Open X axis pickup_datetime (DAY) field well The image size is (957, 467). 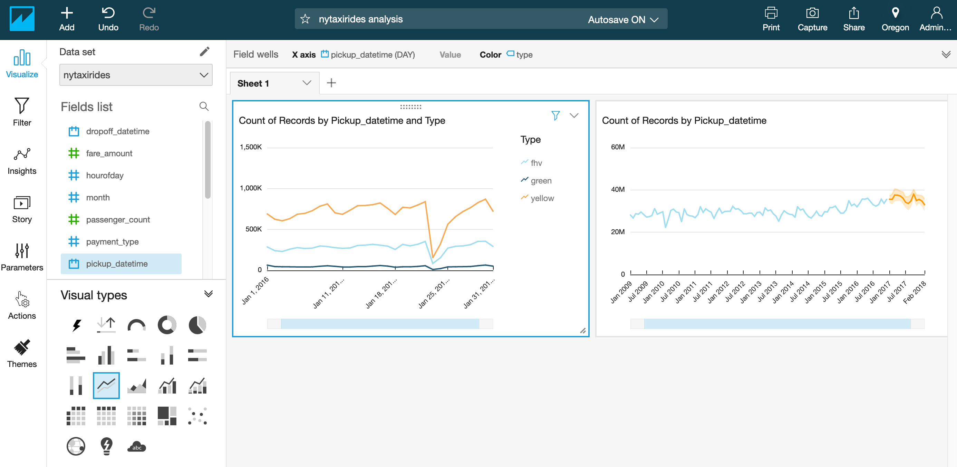point(368,54)
